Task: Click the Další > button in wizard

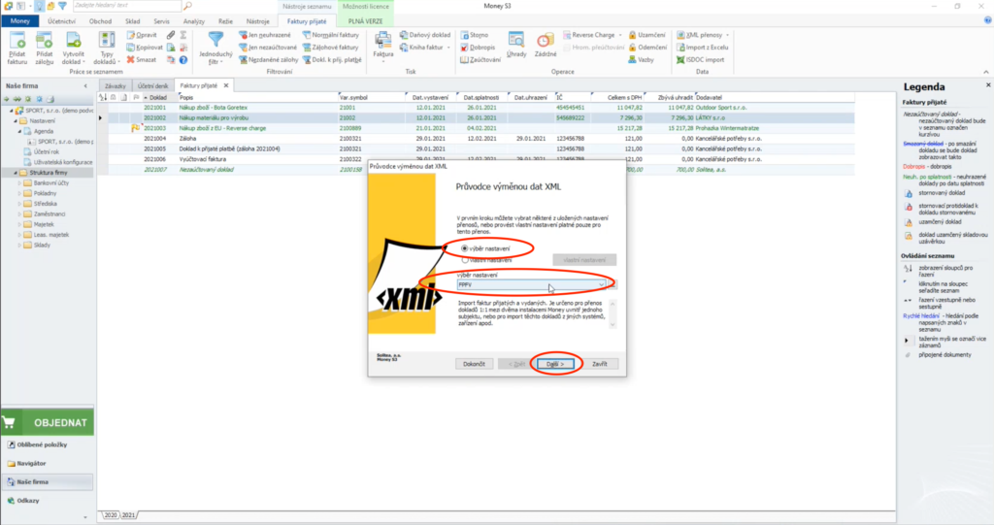Action: (555, 364)
